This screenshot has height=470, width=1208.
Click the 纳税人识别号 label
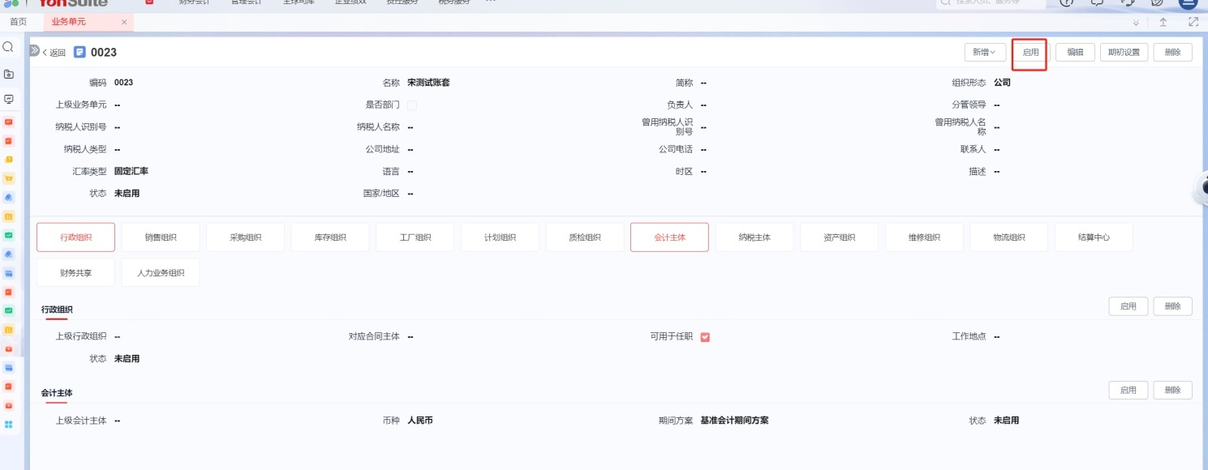[x=81, y=127]
